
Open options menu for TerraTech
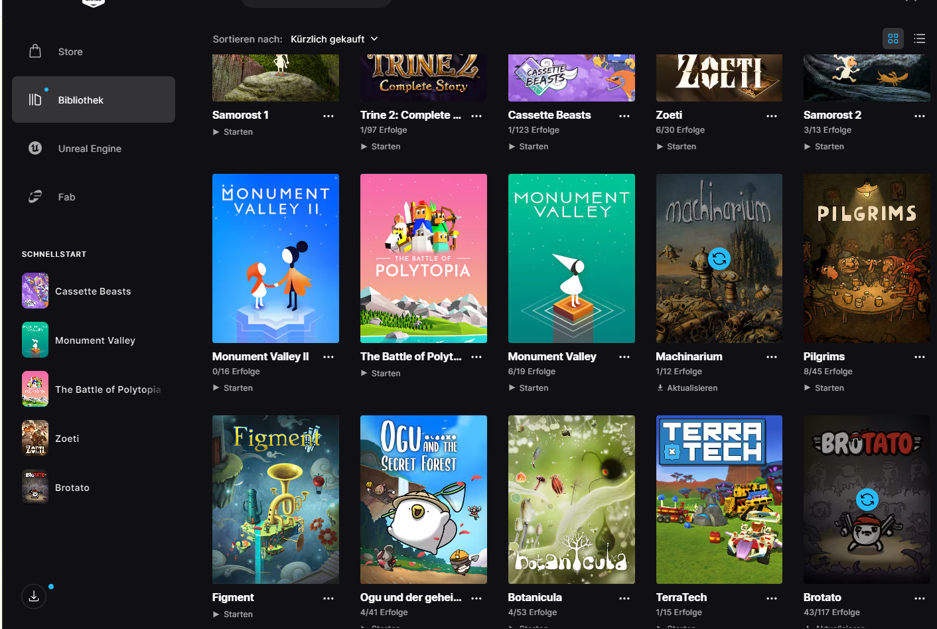(772, 598)
